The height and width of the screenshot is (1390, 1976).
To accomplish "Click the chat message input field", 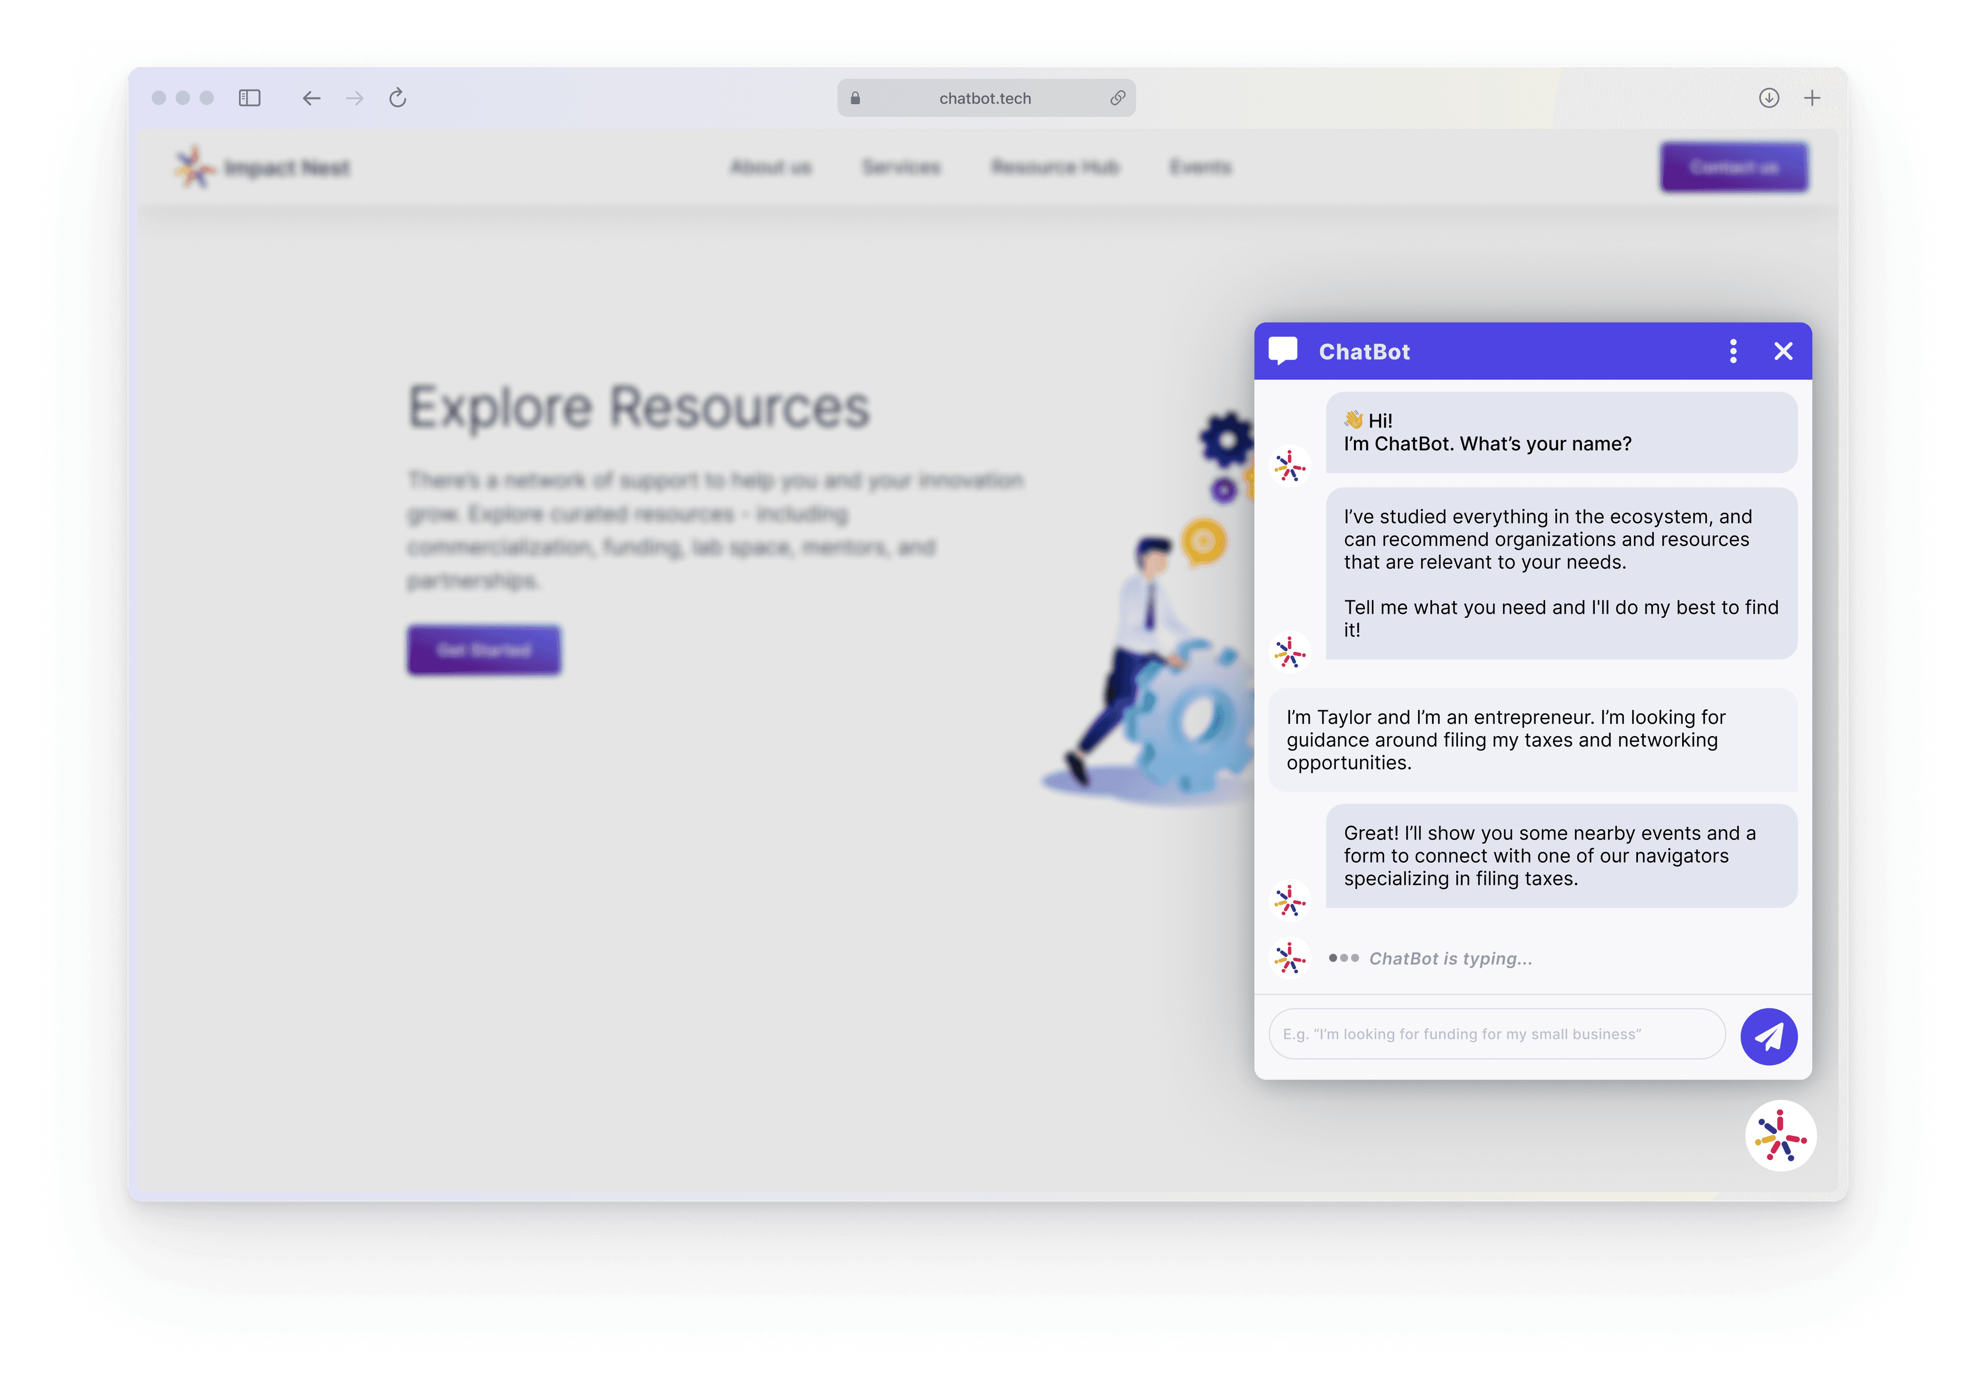I will (x=1496, y=1034).
